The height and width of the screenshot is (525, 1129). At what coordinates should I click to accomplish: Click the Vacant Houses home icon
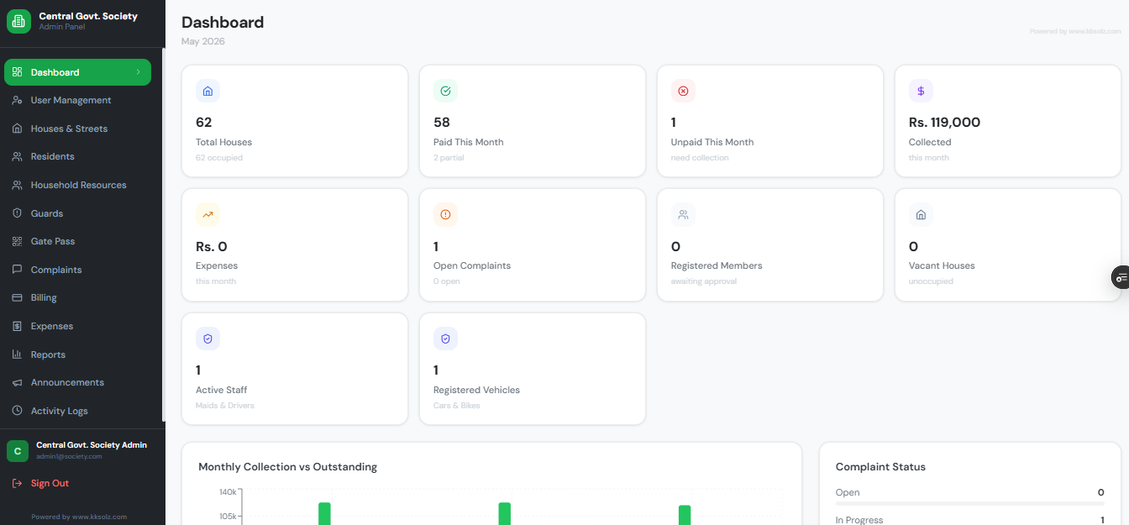click(x=921, y=214)
